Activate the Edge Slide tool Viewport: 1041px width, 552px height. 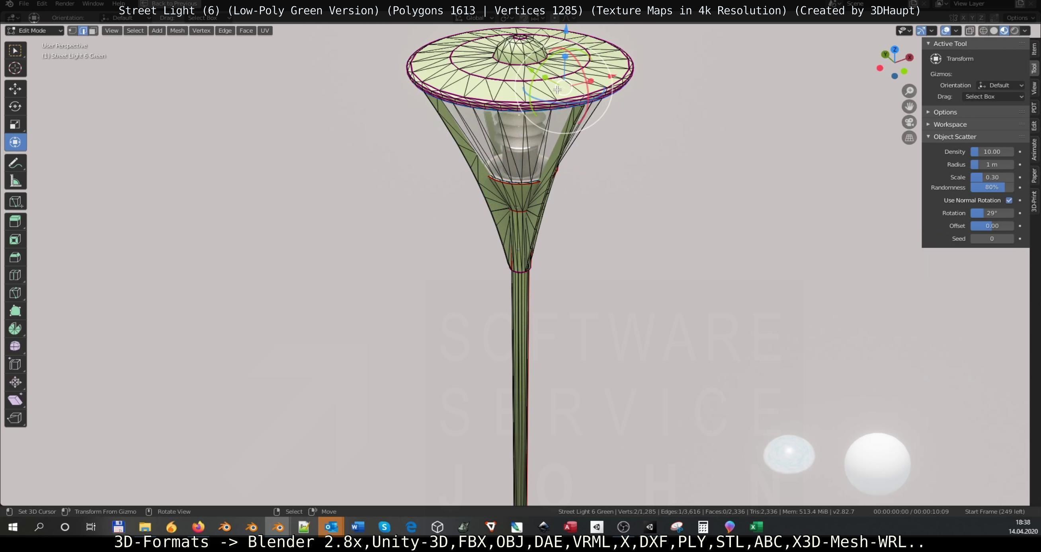pyautogui.click(x=16, y=365)
